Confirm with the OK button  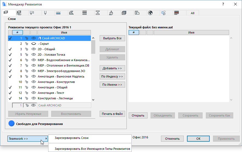point(198,139)
